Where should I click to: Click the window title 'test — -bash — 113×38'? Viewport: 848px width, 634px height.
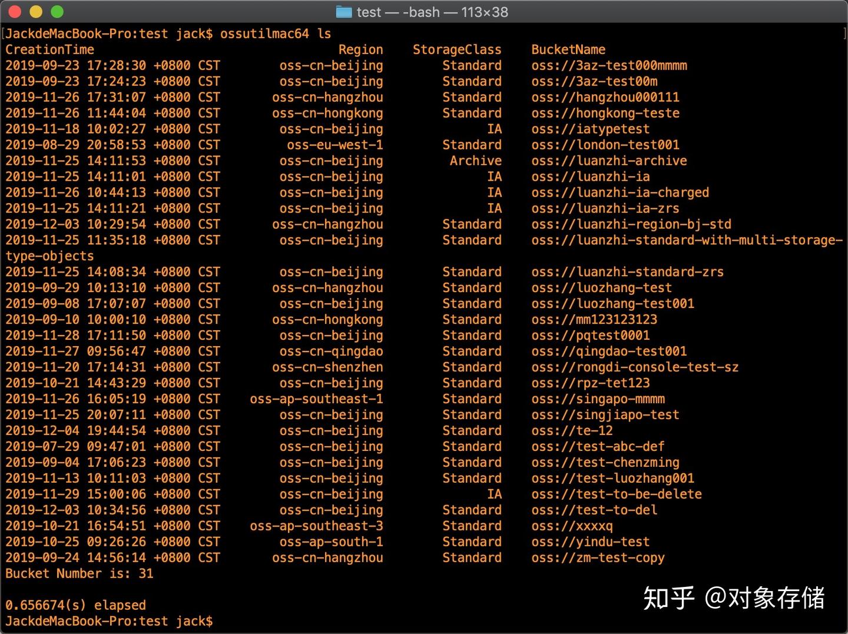pos(432,12)
